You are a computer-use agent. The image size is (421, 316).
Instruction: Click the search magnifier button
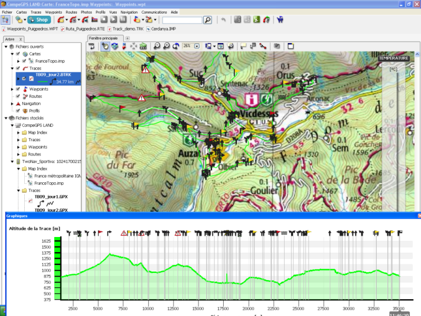click(x=208, y=20)
